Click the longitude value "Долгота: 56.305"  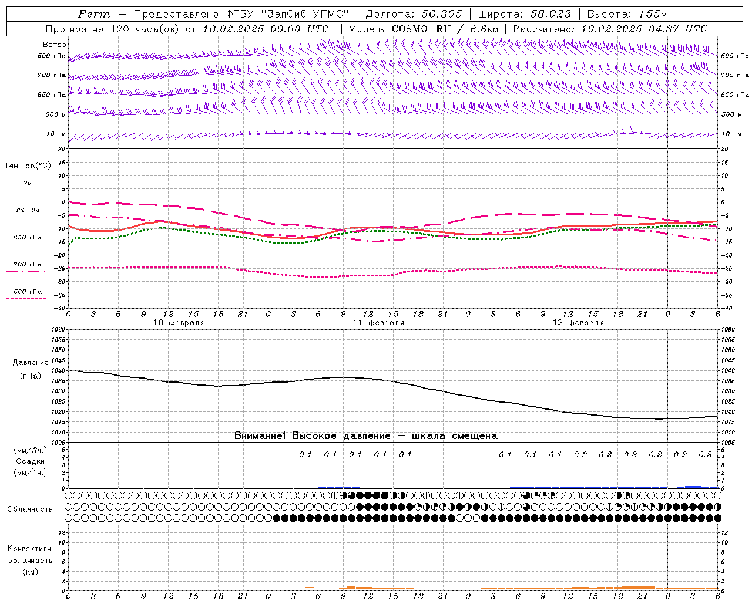[x=414, y=14]
